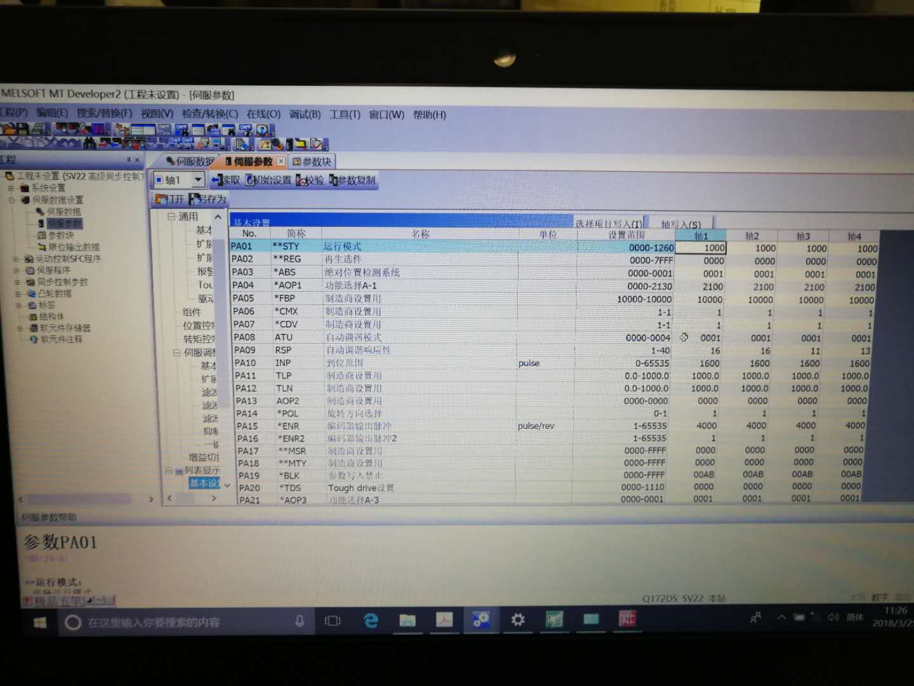Open the 工具(T) menu
The height and width of the screenshot is (686, 914).
coord(345,115)
